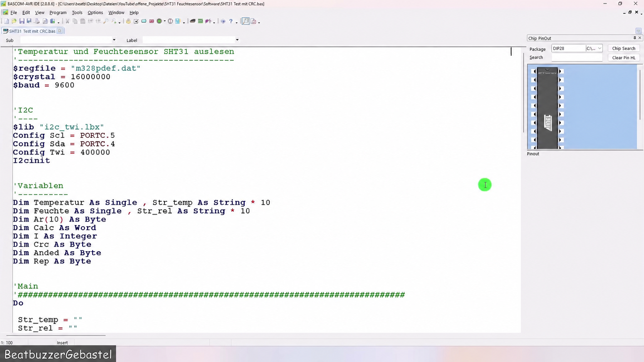Open the Program menu
The width and height of the screenshot is (644, 362).
coord(58,12)
